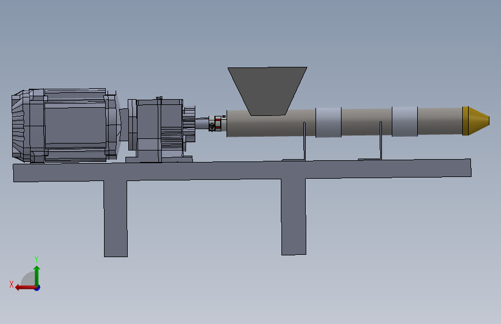This screenshot has width=501, height=324.
Task: Click the blue Z axis dot of the triad
Action: pyautogui.click(x=38, y=288)
